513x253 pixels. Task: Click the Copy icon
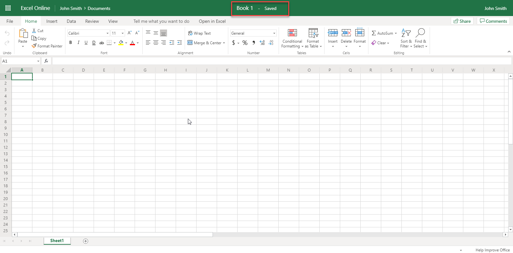[34, 38]
